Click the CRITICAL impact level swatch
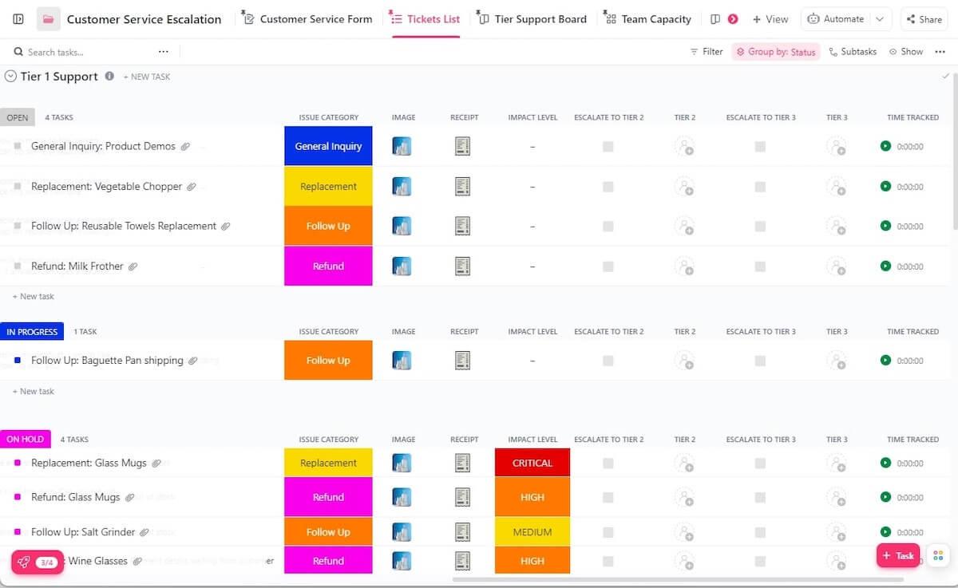The width and height of the screenshot is (958, 588). coord(532,464)
